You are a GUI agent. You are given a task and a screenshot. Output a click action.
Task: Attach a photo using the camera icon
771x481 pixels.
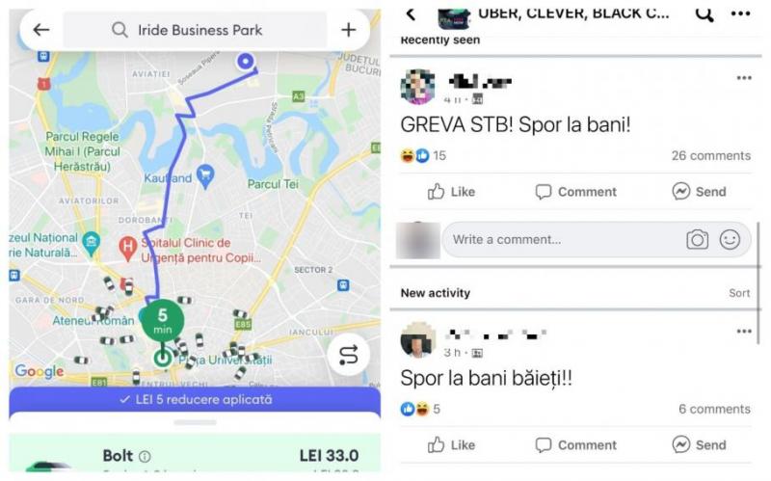coord(697,239)
